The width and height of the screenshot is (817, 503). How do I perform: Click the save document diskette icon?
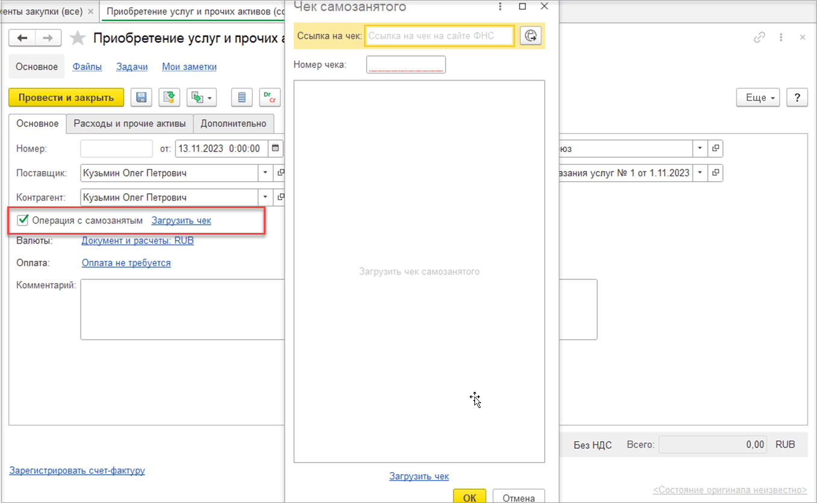pos(142,97)
